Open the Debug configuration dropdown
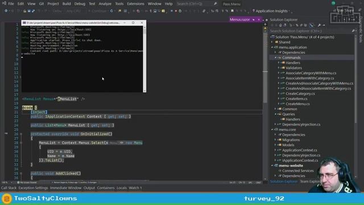The image size is (364, 205). point(57,11)
